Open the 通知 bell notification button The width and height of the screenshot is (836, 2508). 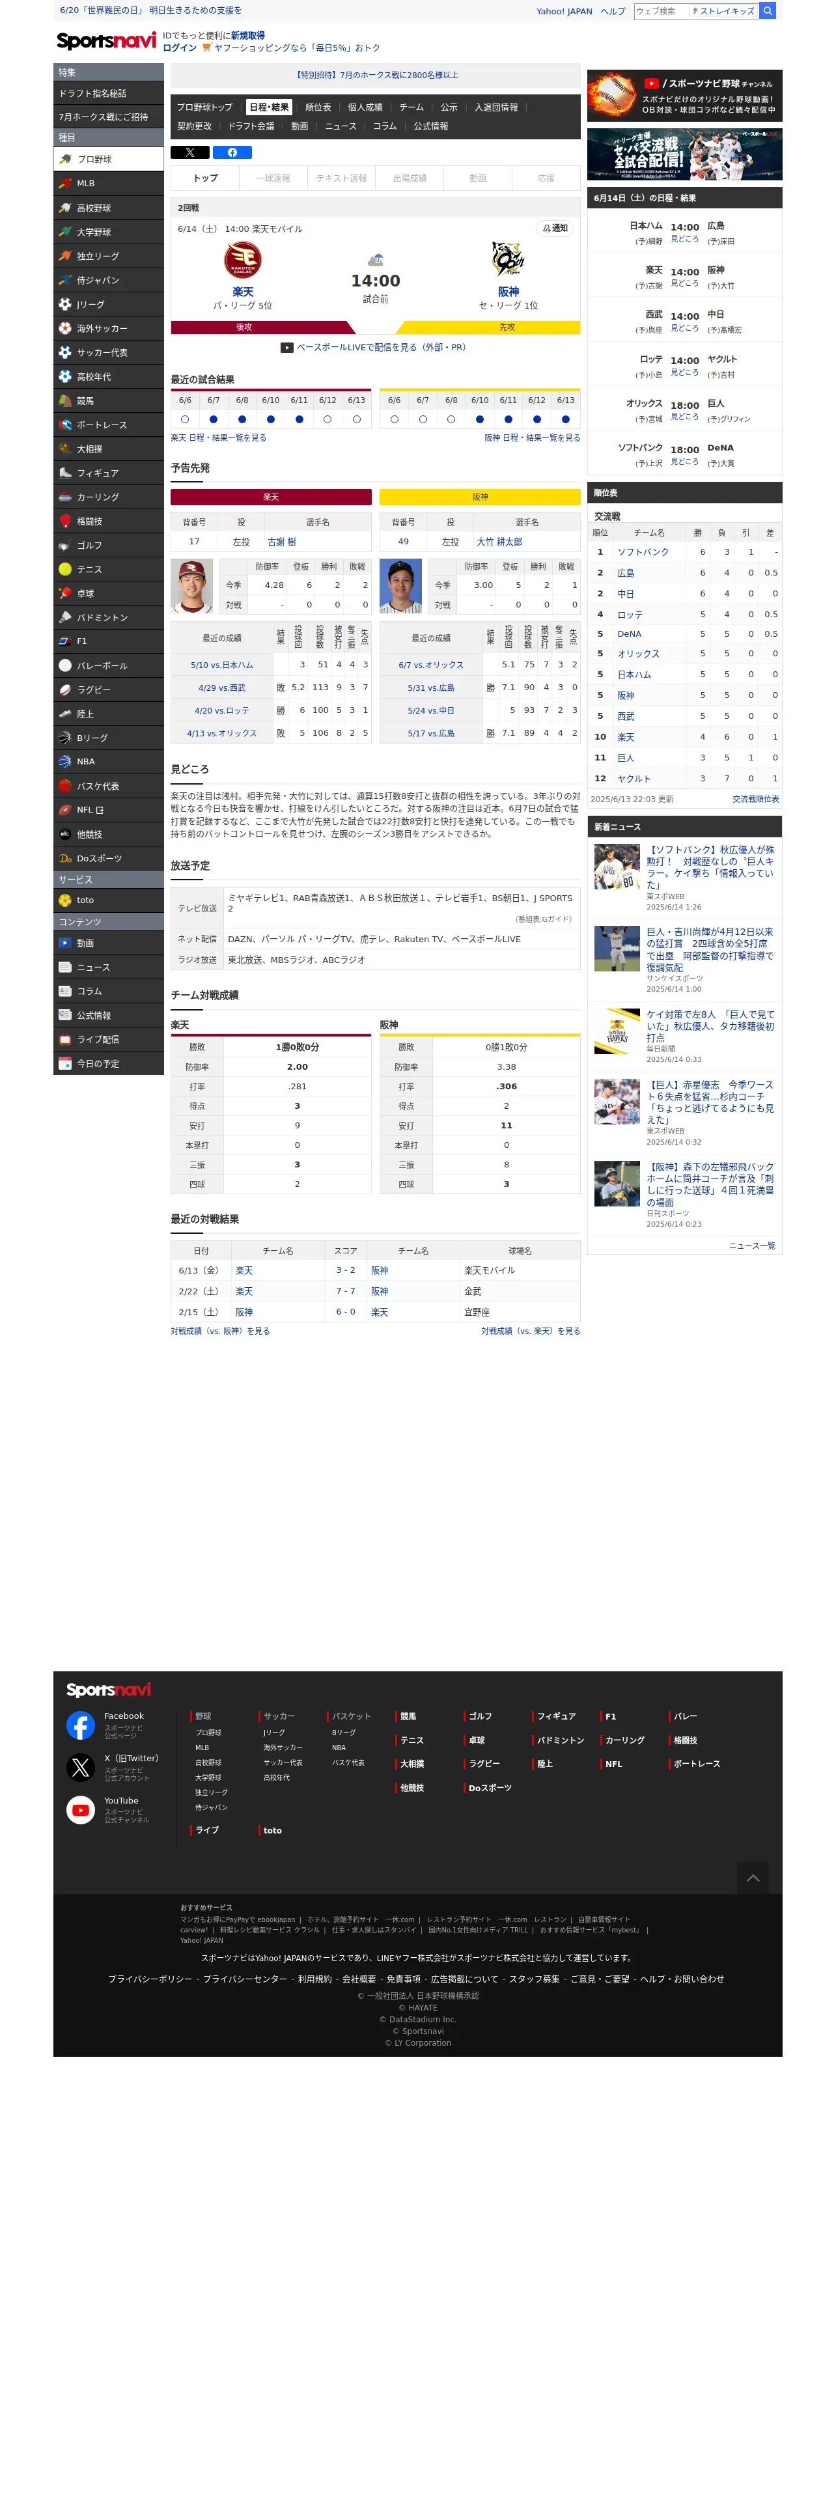(x=555, y=229)
